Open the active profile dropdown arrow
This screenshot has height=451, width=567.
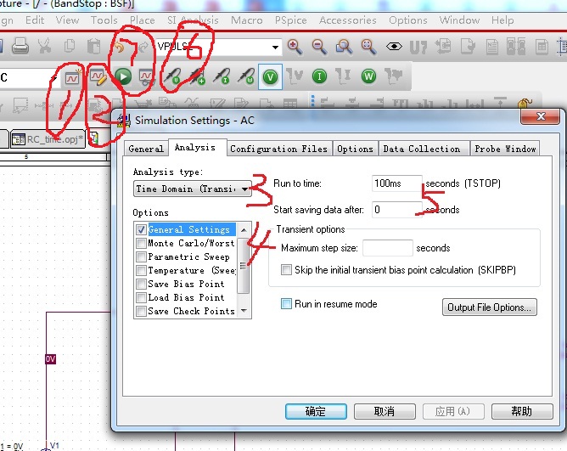54,77
